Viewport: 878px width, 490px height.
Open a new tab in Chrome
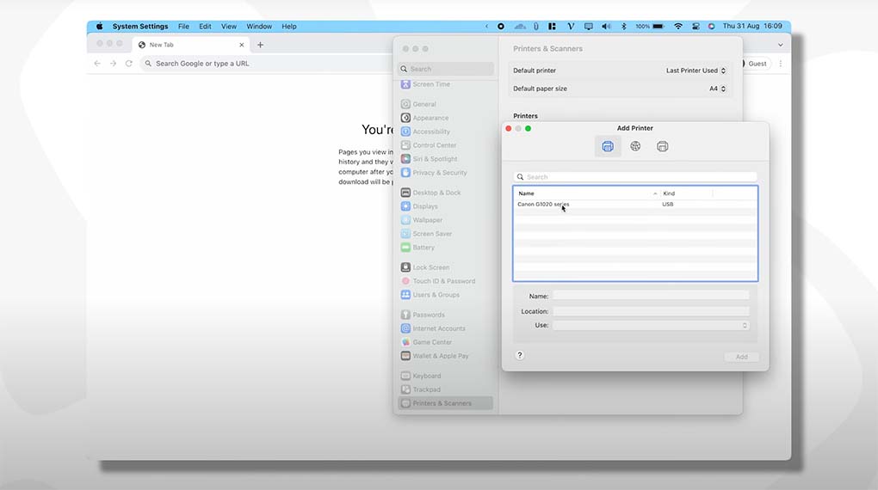pos(260,45)
